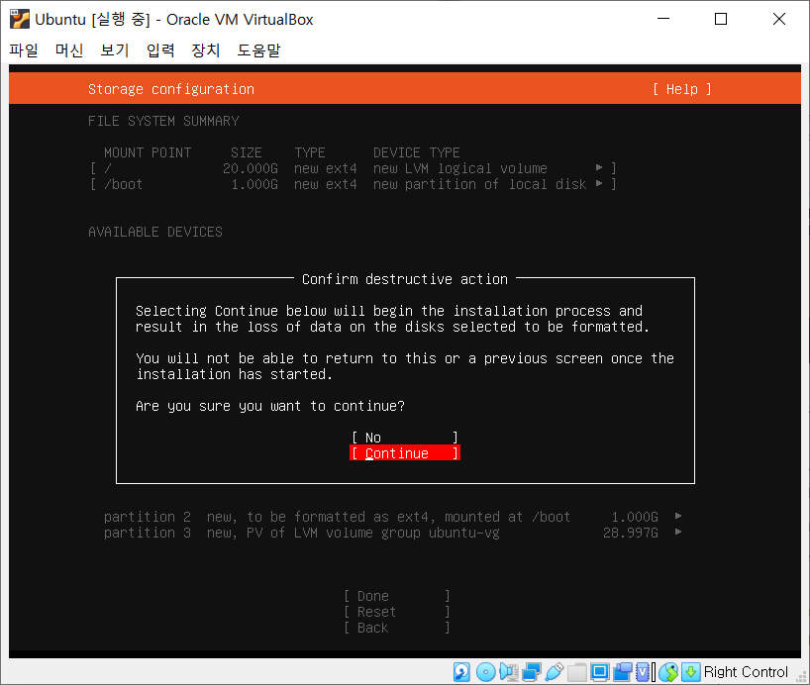Open the 도움말 menu
The width and height of the screenshot is (810, 685).
pos(258,50)
